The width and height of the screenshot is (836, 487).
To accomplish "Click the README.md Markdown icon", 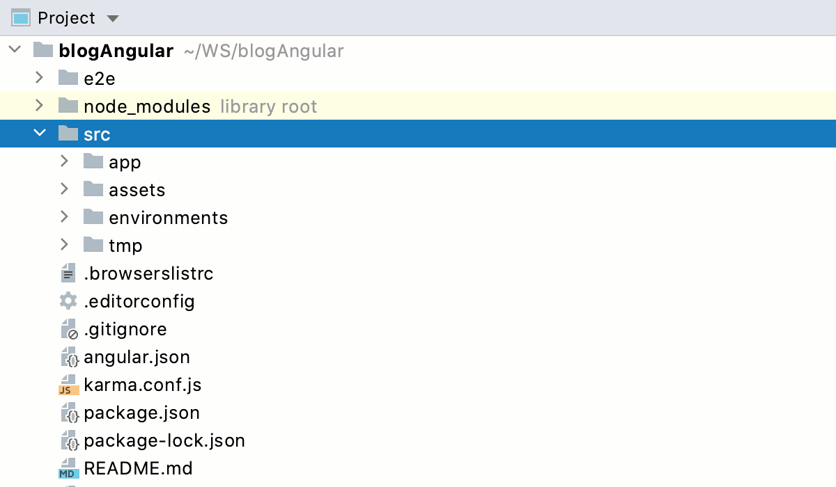I will (68, 468).
